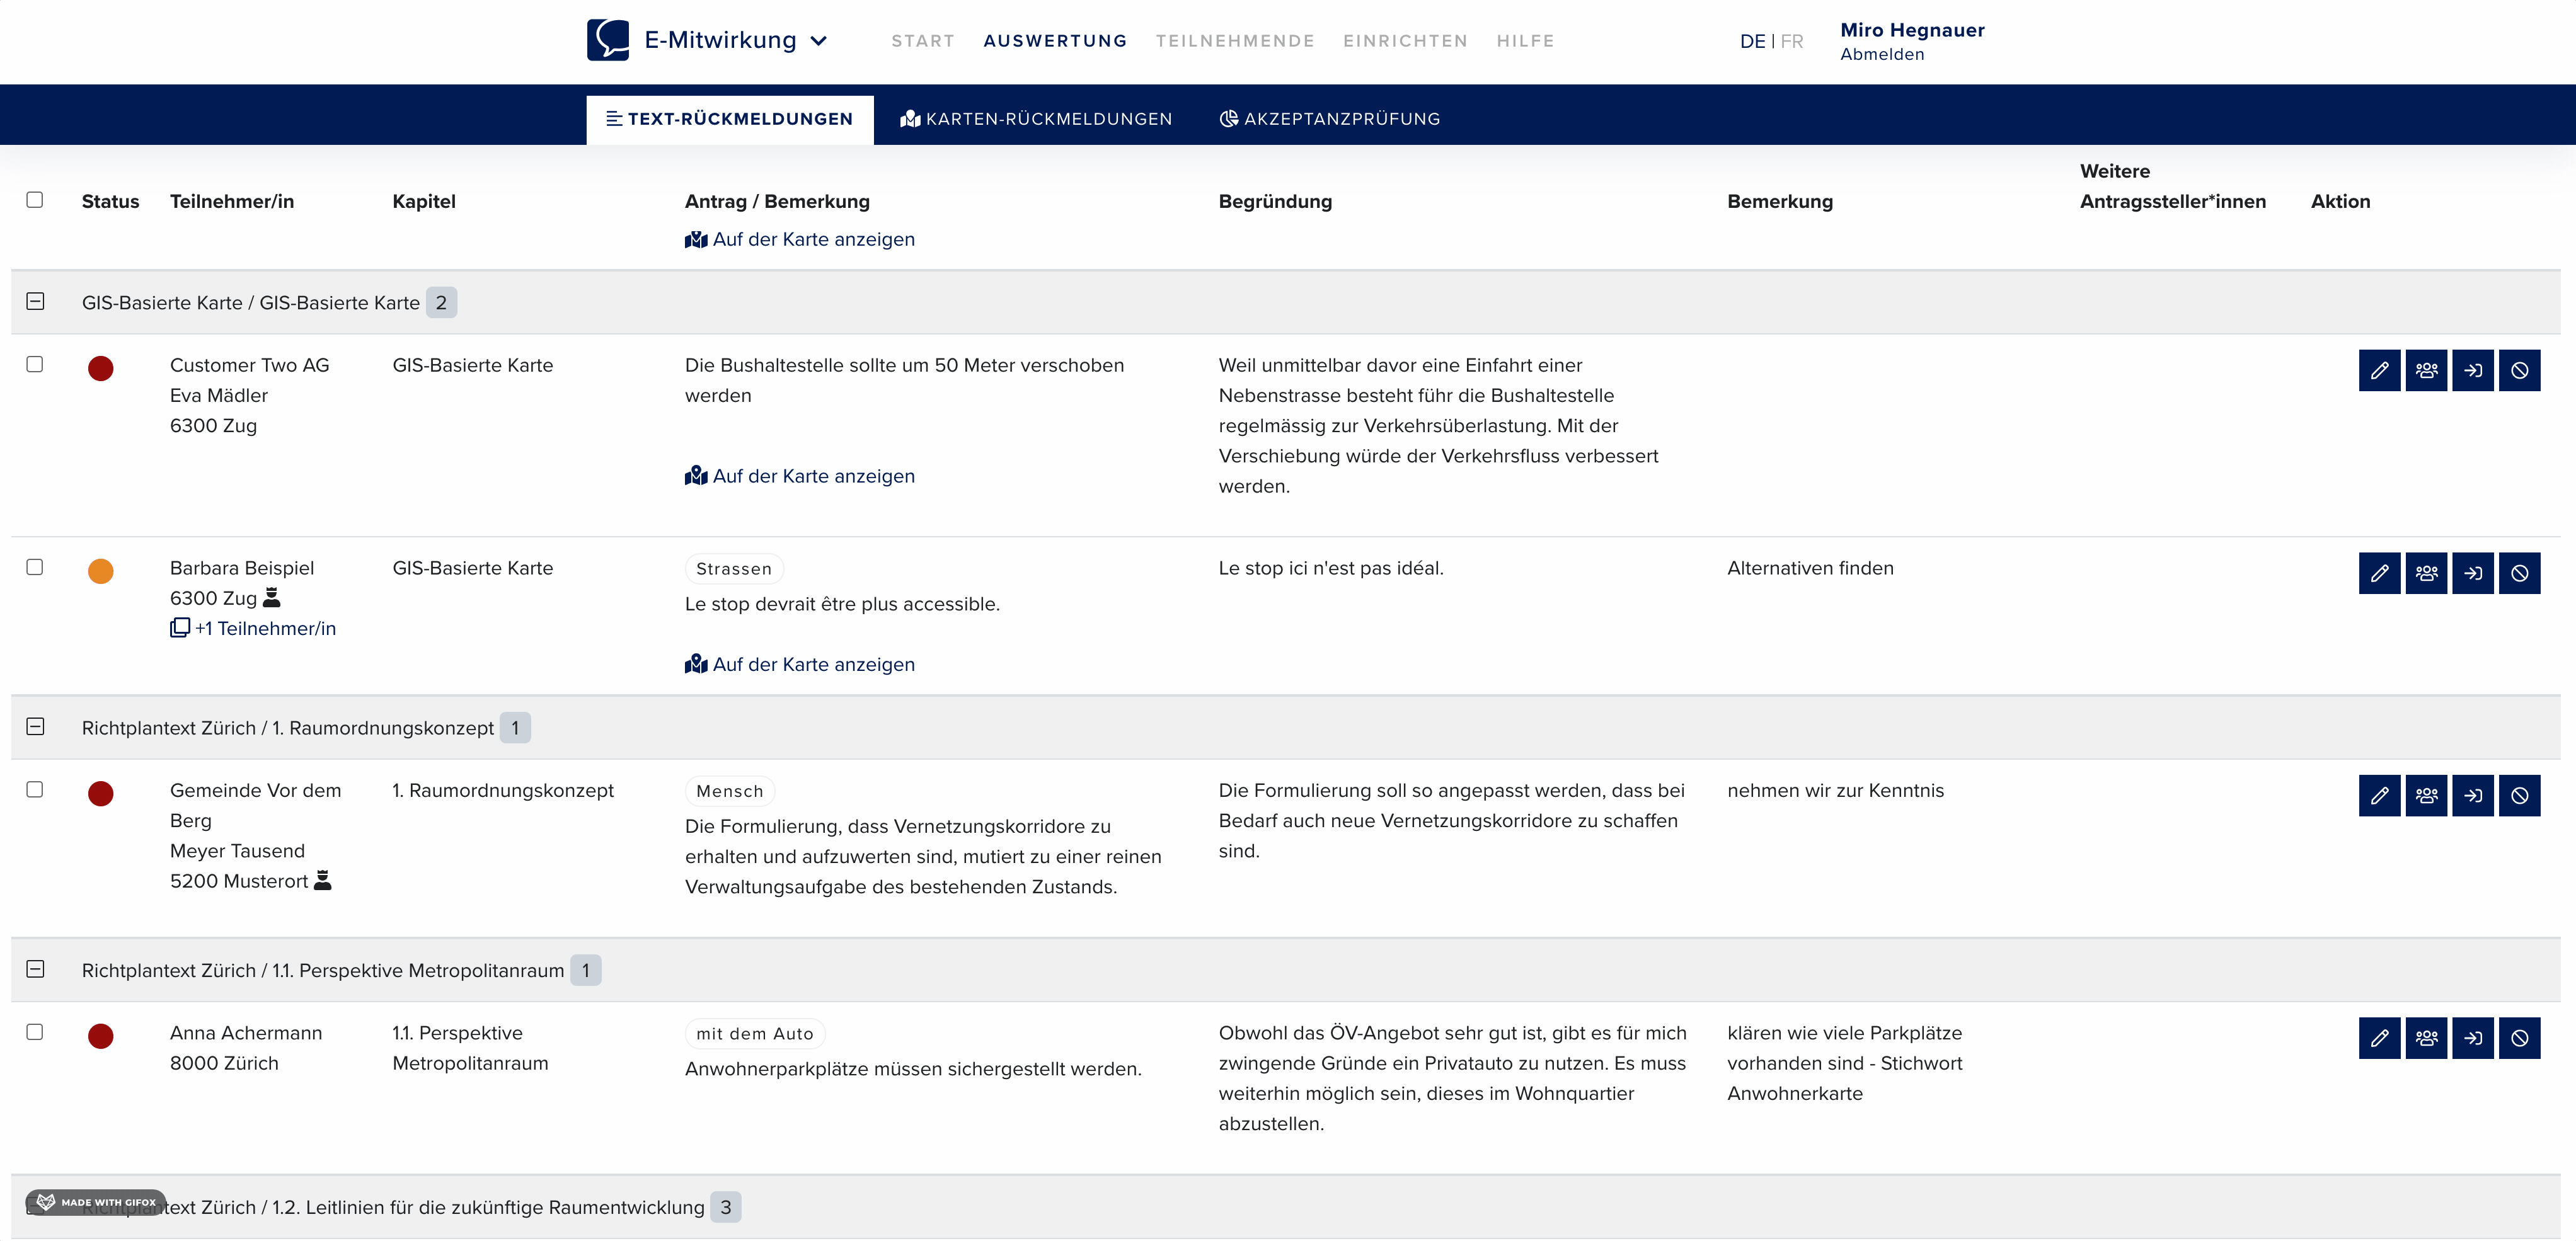Screen dimensions: 2576x1241
Task: Open the START menu item
Action: tap(923, 41)
